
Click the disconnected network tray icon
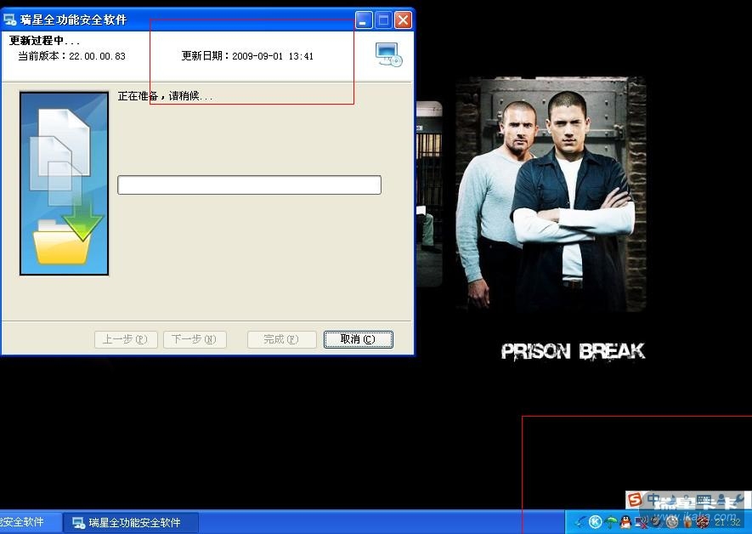(x=642, y=521)
